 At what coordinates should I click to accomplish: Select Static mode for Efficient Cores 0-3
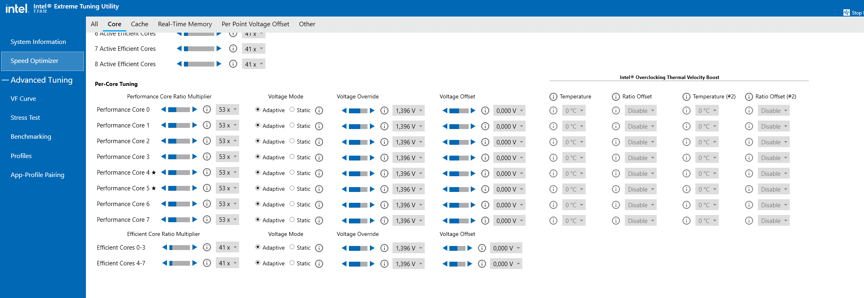click(292, 247)
